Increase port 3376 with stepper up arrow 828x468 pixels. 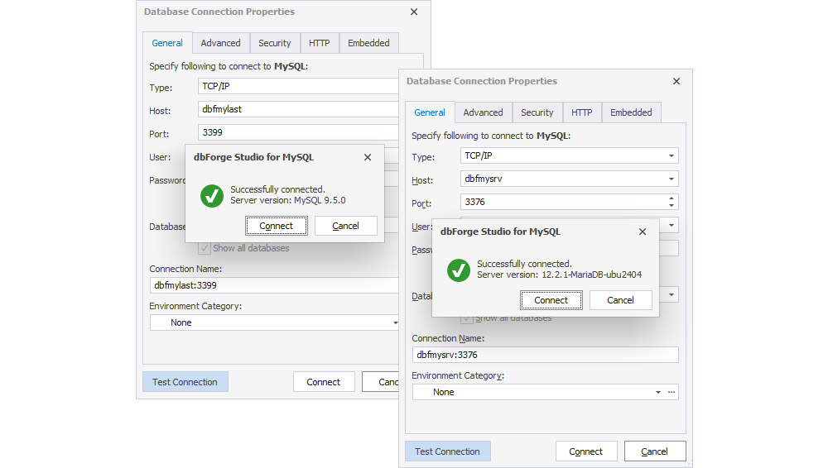[671, 198]
